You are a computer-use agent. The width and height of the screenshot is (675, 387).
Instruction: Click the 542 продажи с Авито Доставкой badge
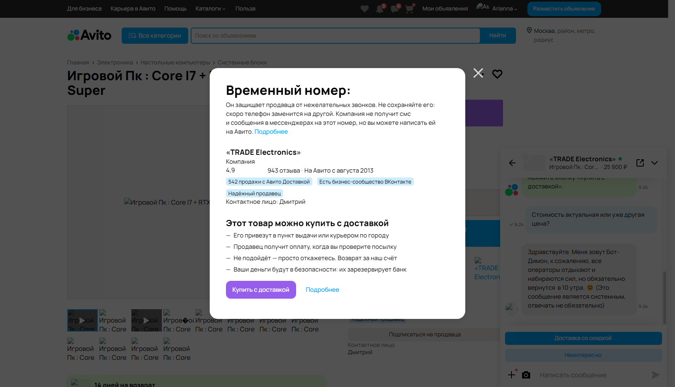269,182
